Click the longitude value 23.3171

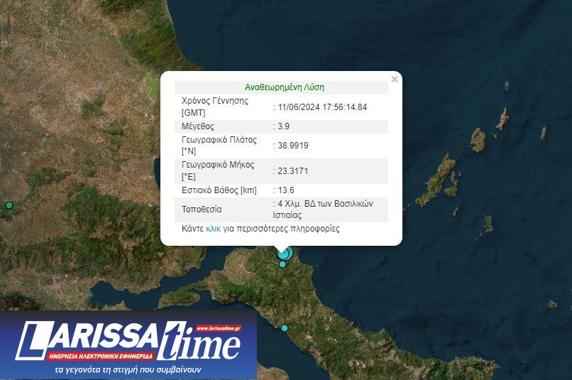pos(292,171)
